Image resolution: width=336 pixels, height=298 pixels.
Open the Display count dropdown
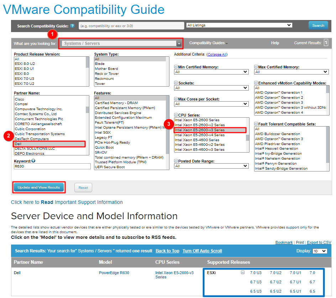320,251
